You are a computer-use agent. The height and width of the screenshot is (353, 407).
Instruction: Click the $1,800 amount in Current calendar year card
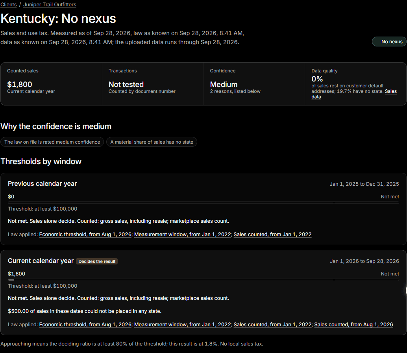pos(17,274)
